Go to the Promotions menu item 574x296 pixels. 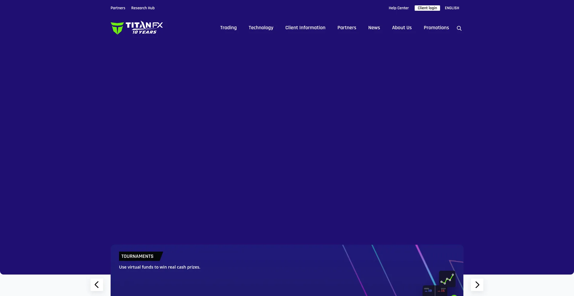pyautogui.click(x=436, y=28)
